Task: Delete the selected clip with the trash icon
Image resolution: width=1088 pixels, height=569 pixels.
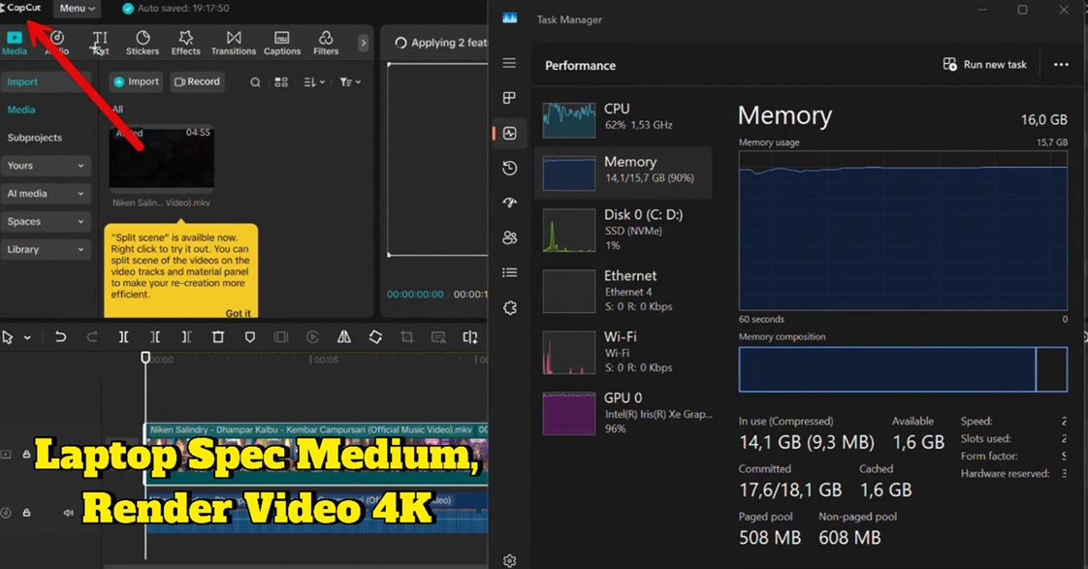Action: pyautogui.click(x=218, y=337)
